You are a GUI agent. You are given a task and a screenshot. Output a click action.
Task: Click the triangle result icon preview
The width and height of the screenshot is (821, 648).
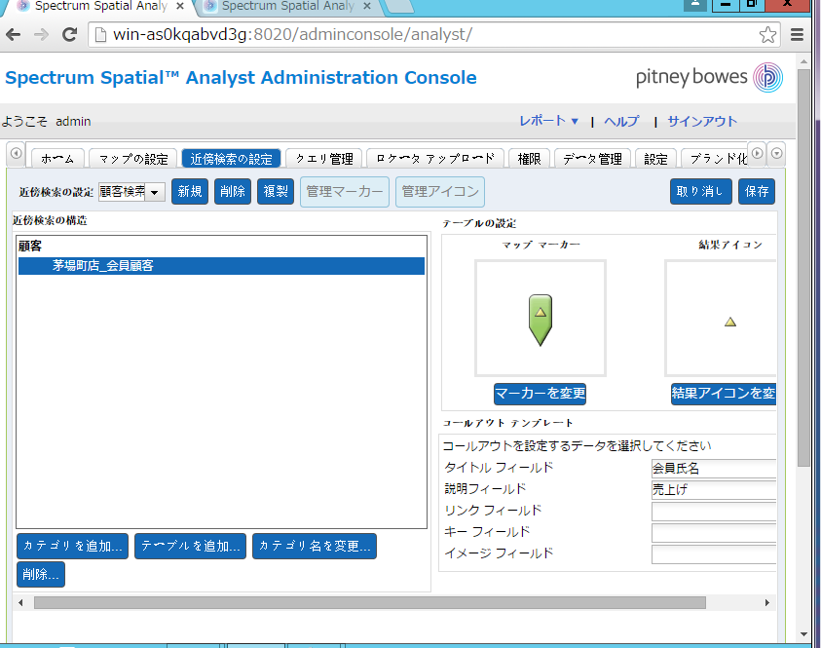coord(730,321)
